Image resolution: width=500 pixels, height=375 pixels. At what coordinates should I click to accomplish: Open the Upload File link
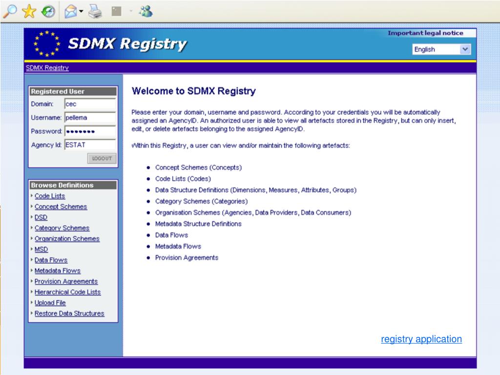pyautogui.click(x=50, y=303)
